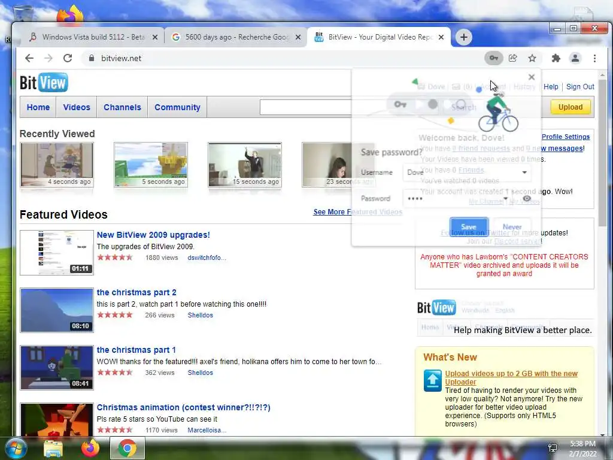Open the saved passwords key icon
Image resolution: width=613 pixels, height=460 pixels.
tap(494, 58)
